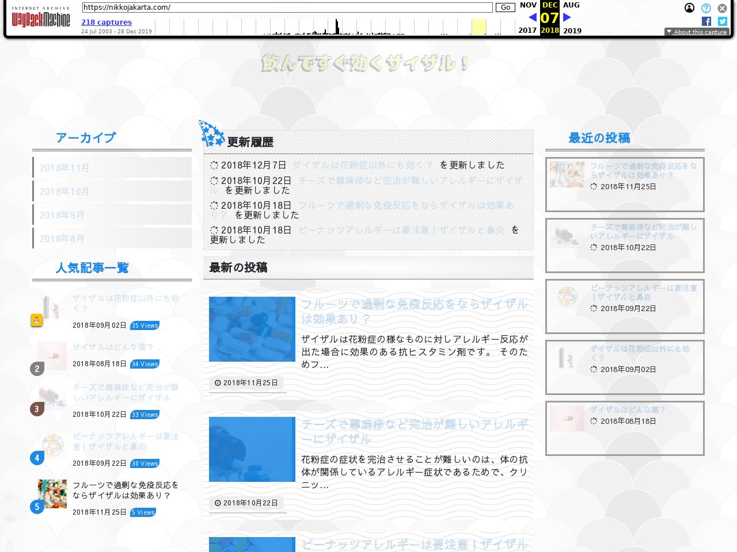
Task: Click the blue pills thumbnail of first post
Action: 252,329
